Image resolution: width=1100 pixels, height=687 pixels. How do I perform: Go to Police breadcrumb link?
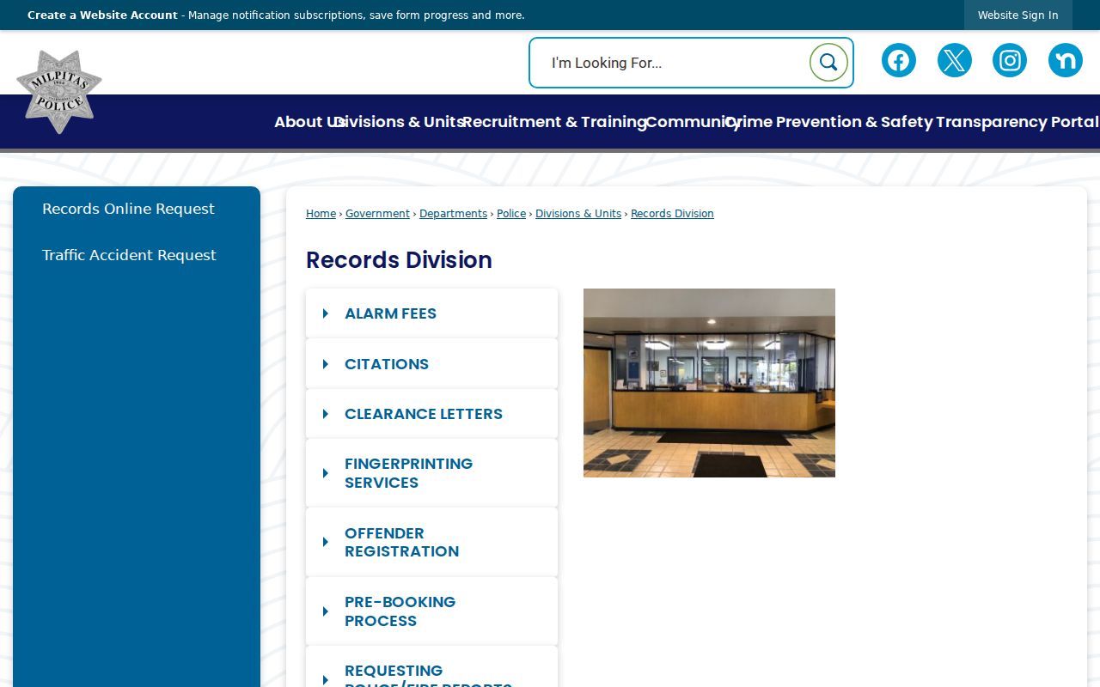pos(511,214)
